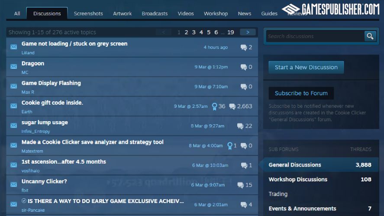This screenshot has width=384, height=216.
Task: Click envelope icon for early game achievement topic
Action: [x=14, y=204]
